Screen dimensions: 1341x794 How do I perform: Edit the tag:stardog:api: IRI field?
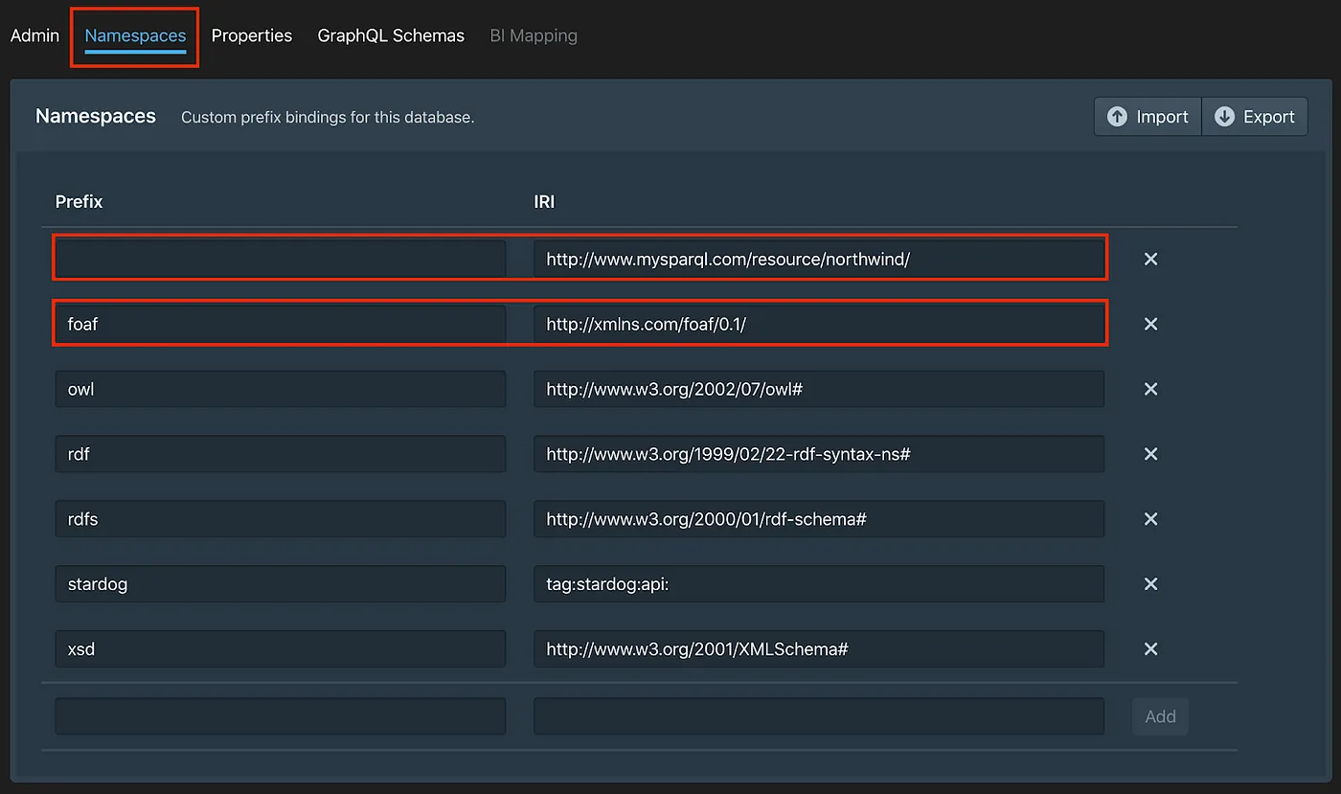819,584
